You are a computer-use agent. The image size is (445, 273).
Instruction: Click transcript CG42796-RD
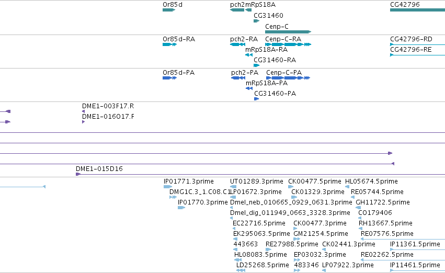(x=417, y=44)
